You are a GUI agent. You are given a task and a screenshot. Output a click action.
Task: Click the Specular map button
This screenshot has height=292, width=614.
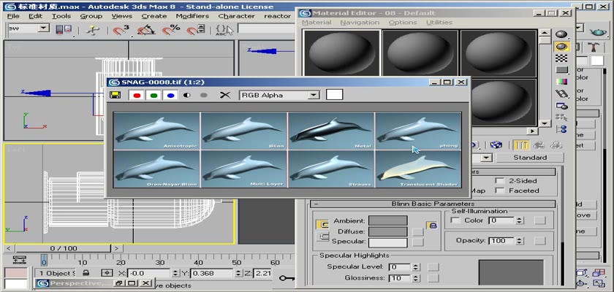[x=418, y=242]
